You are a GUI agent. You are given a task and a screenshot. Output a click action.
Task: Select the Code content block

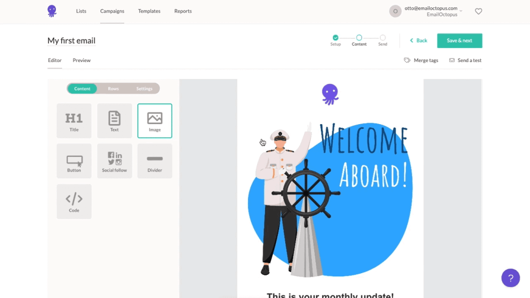point(74,201)
